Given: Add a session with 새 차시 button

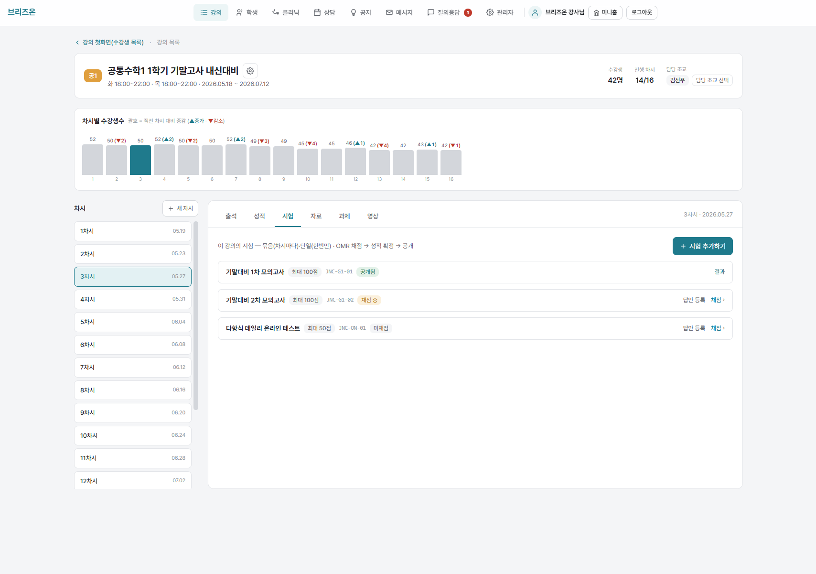Looking at the screenshot, I should [181, 208].
